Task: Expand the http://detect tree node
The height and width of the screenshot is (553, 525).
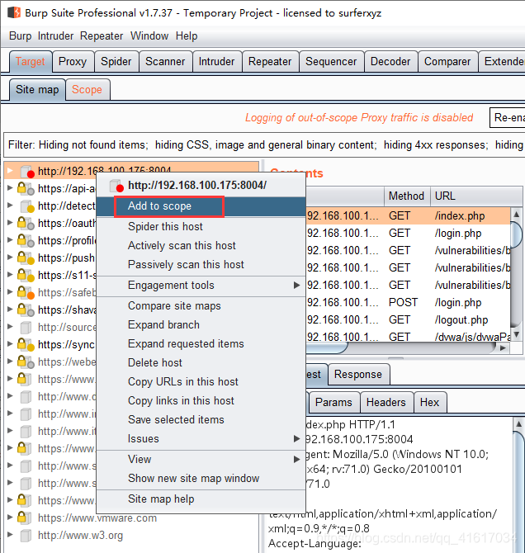Action: tap(10, 206)
